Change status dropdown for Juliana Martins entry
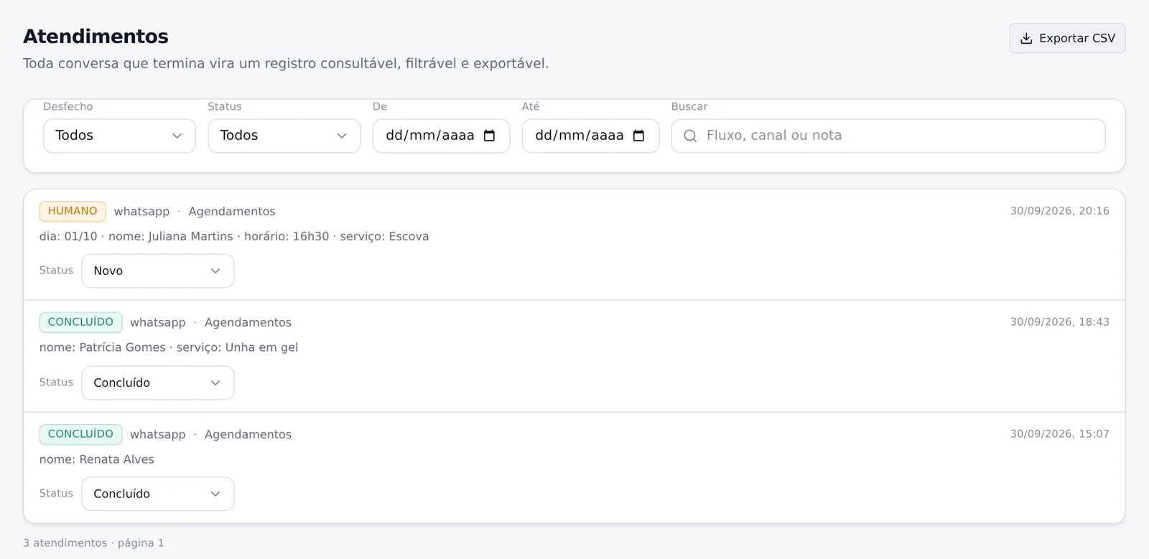 [x=158, y=271]
